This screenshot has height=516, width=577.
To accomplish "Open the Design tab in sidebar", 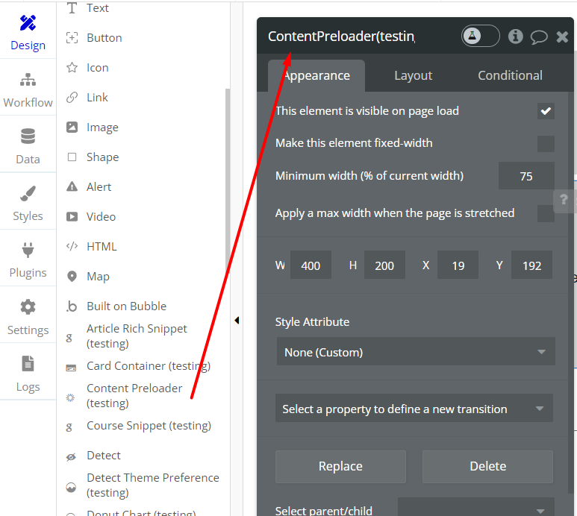I will [x=28, y=33].
